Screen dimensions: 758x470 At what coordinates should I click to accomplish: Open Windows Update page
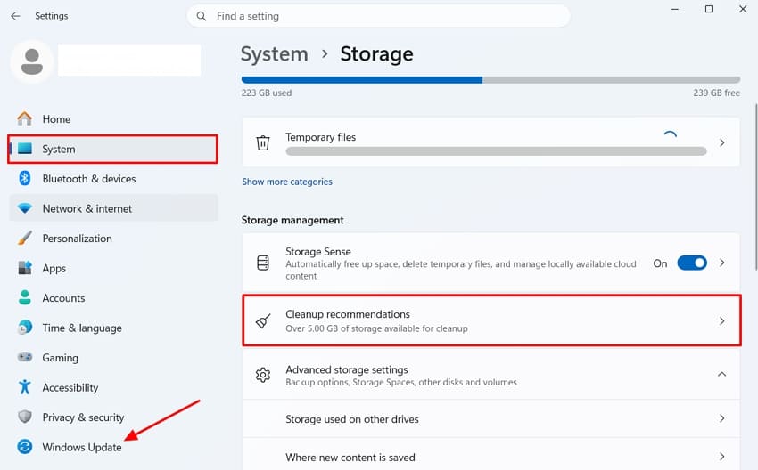(x=113, y=447)
